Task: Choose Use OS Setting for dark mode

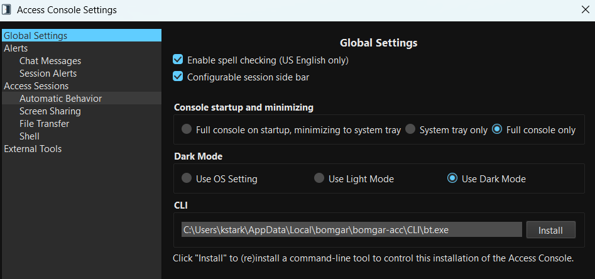Action: [187, 178]
